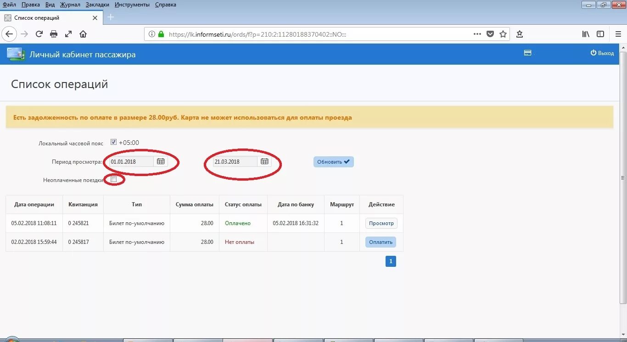Click the Квитанция column header

[x=83, y=204]
